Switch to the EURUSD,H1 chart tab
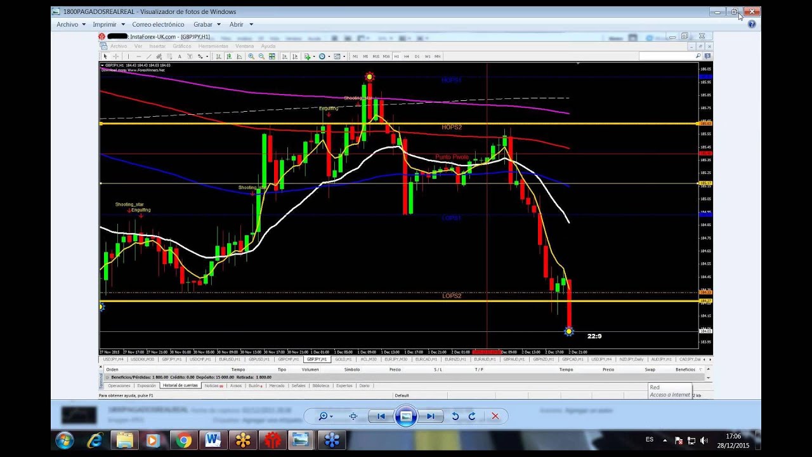 pyautogui.click(x=230, y=359)
